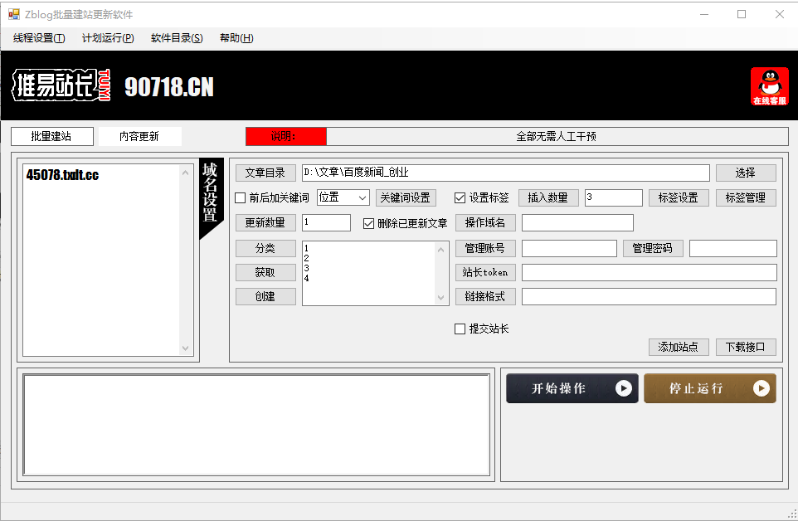Click 选择 to choose article folder
This screenshot has height=521, width=798.
coord(746,173)
